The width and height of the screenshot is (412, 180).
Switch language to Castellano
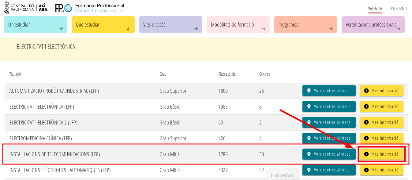click(x=397, y=9)
